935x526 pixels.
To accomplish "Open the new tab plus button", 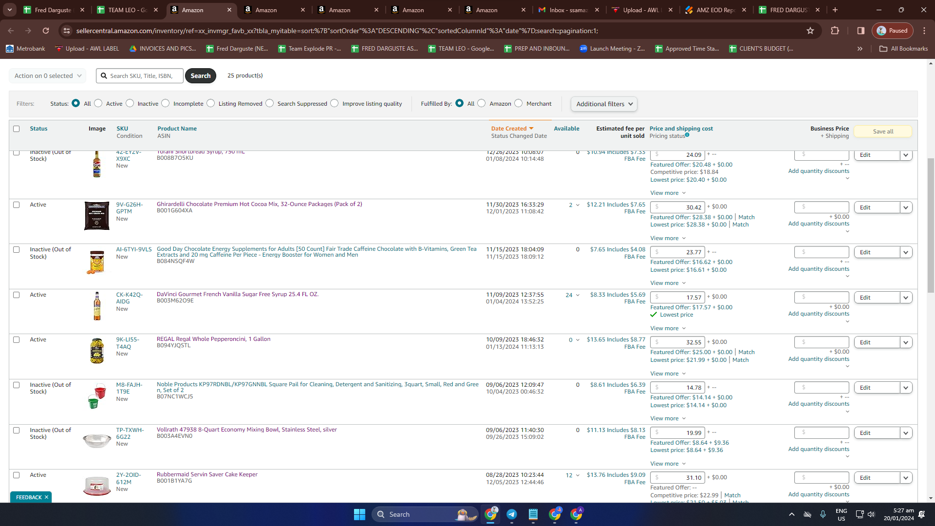I will coord(835,10).
